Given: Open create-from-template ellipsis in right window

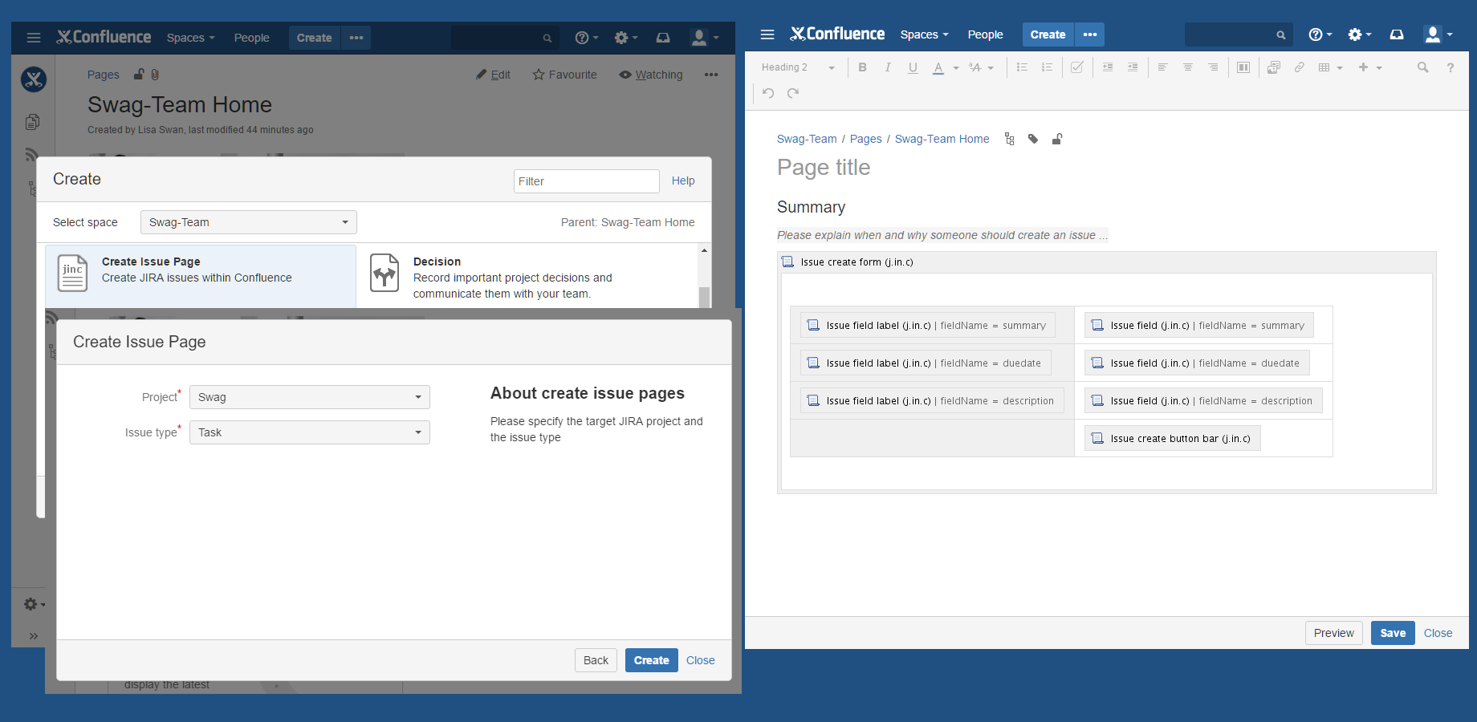Looking at the screenshot, I should [1090, 34].
